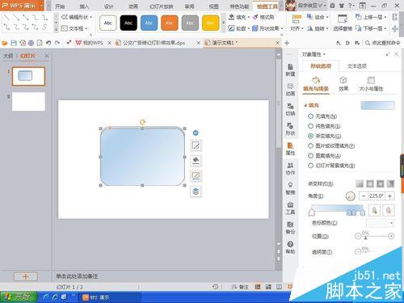Select the 渐变填充 gradient fill radio button
The image size is (404, 303).
[310, 136]
